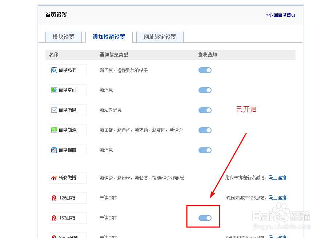
Task: Click the 新浪微博 logo icon
Action: click(54, 178)
